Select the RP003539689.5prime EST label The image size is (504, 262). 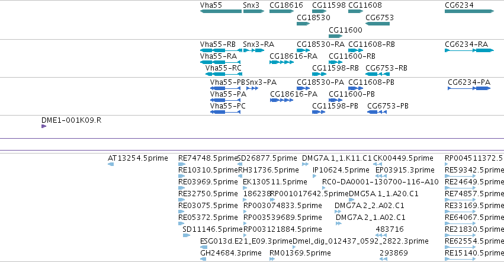coord(283,218)
